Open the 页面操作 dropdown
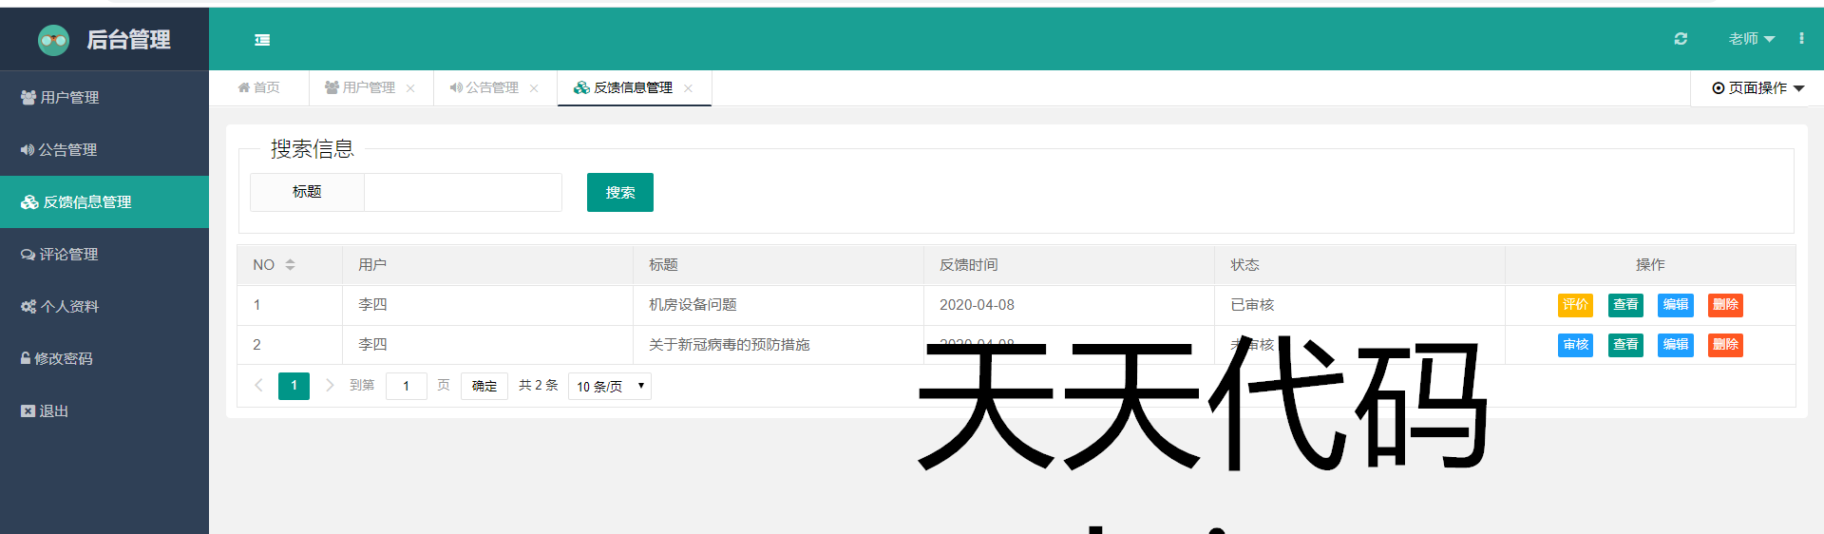 pyautogui.click(x=1757, y=88)
